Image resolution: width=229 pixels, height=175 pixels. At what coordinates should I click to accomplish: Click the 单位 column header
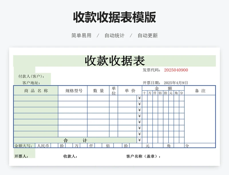pyautogui.click(x=114, y=90)
